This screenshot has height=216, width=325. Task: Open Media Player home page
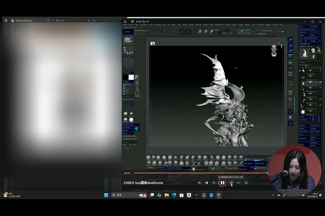tap(125, 22)
